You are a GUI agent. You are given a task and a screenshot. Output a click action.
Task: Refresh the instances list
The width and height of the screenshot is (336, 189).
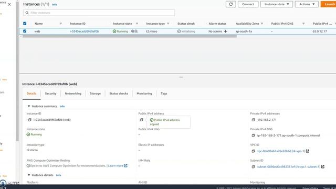(231, 4)
